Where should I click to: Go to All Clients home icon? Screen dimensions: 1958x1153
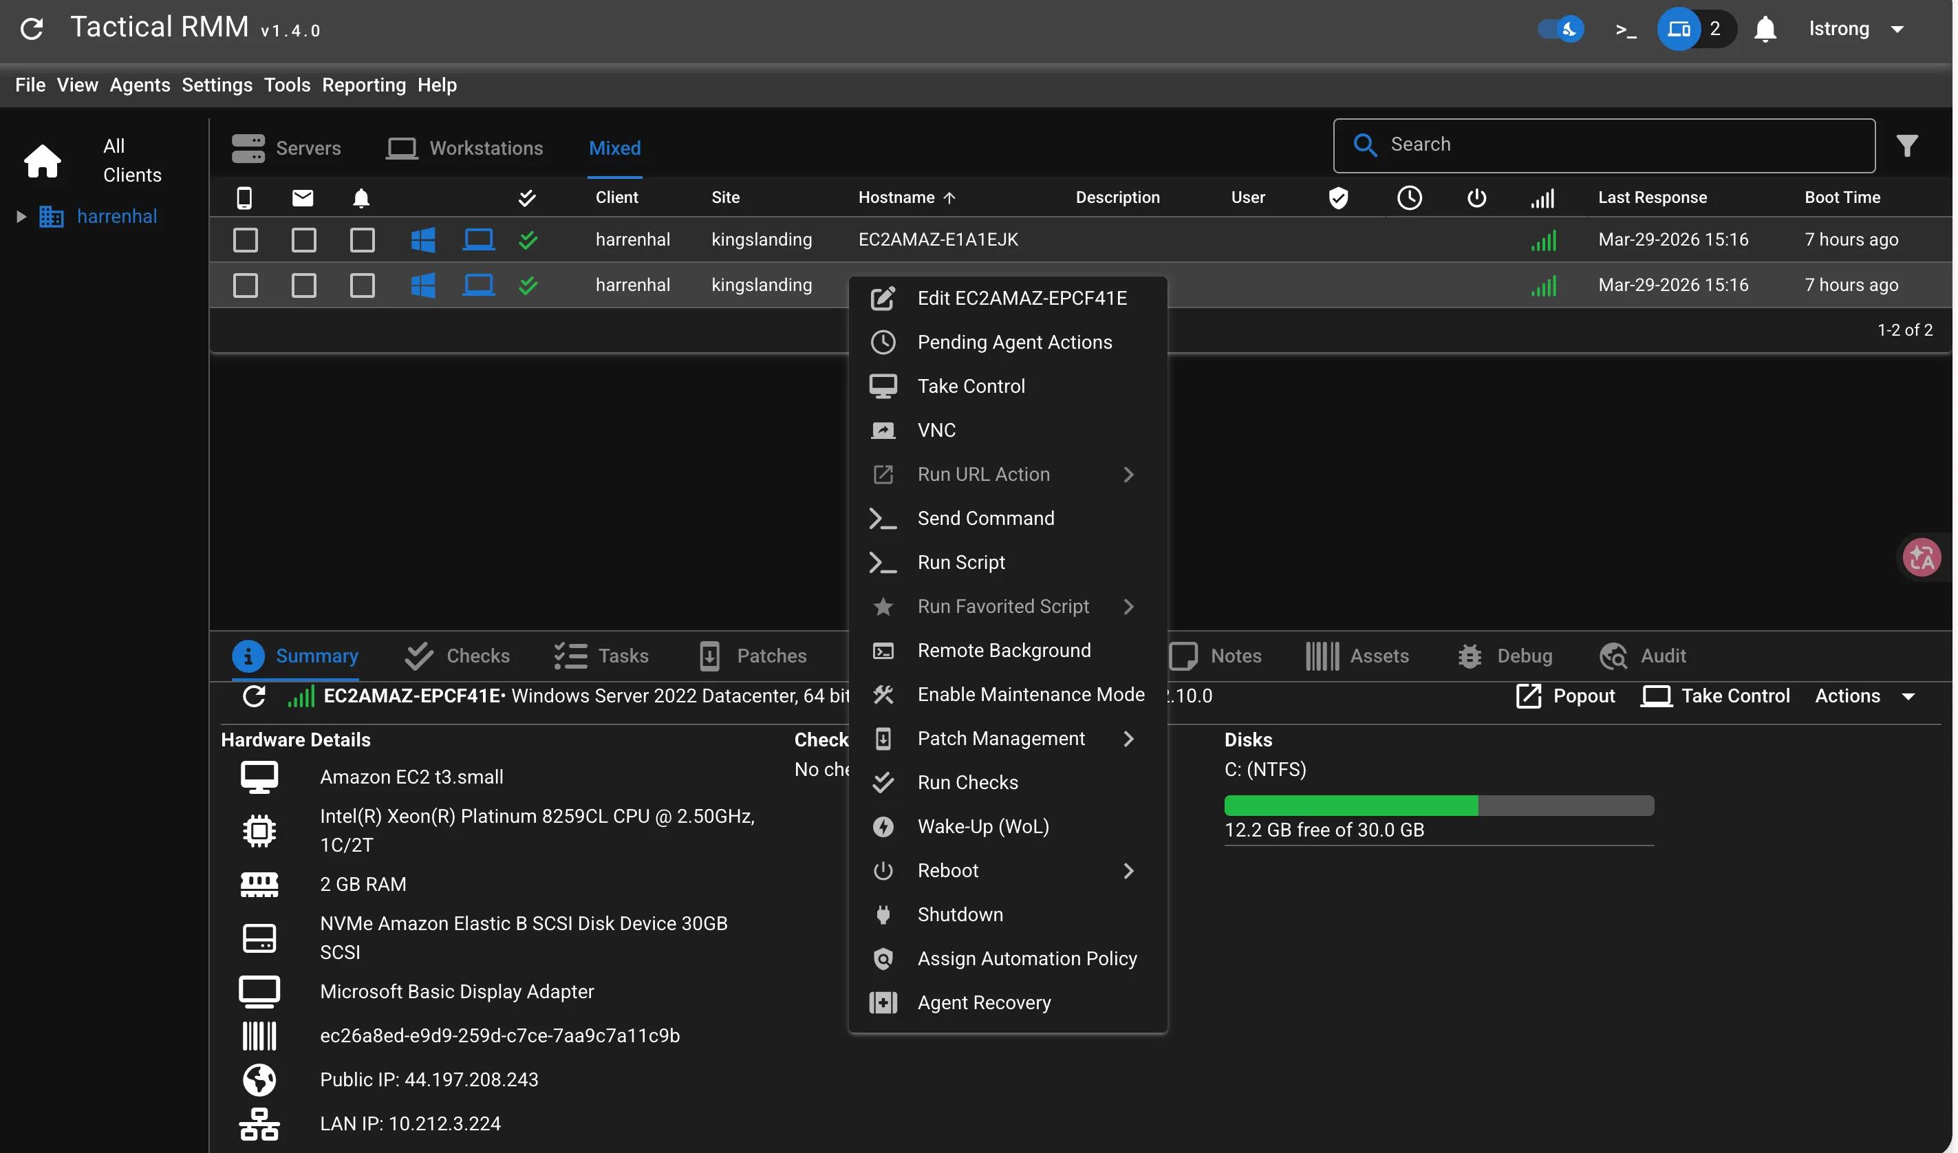pos(43,161)
